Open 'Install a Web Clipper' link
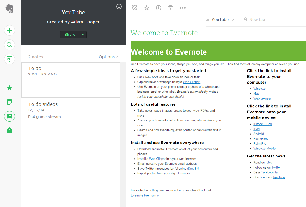This screenshot has height=207, width=306. coord(157,159)
